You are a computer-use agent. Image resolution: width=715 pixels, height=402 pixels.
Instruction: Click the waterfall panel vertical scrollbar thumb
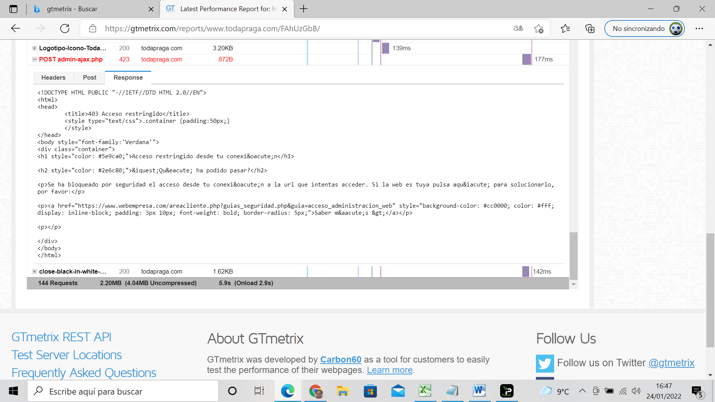[573, 256]
